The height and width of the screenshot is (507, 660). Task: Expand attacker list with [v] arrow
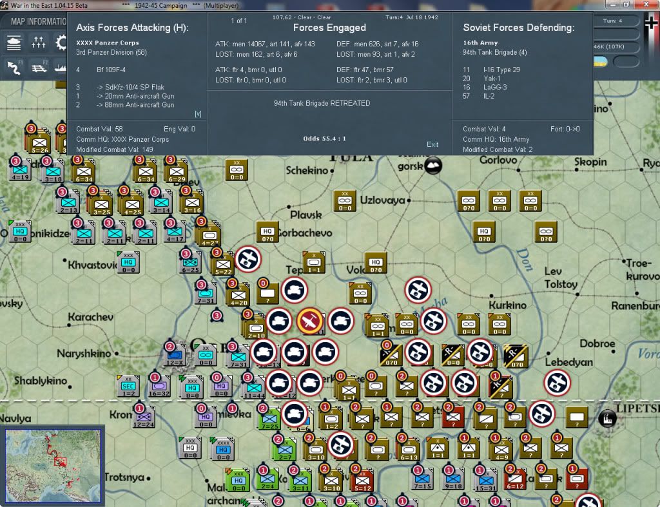pyautogui.click(x=198, y=113)
